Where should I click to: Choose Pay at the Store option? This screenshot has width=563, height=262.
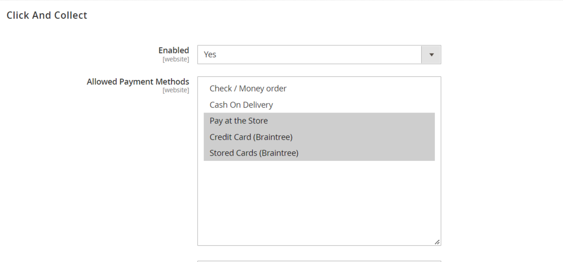point(239,121)
